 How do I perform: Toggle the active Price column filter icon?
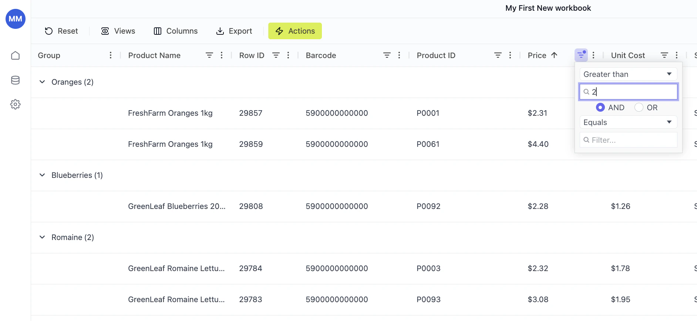point(581,55)
